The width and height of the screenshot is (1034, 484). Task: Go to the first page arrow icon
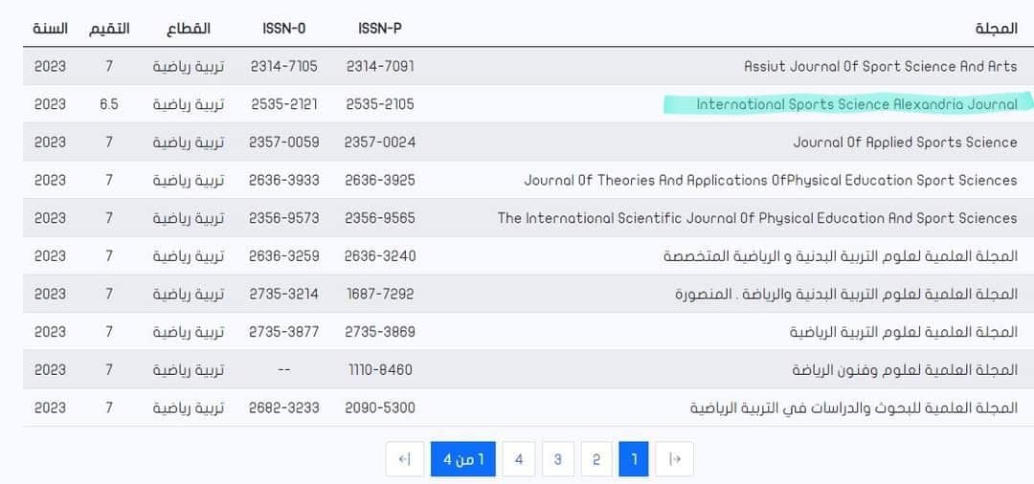[x=674, y=459]
